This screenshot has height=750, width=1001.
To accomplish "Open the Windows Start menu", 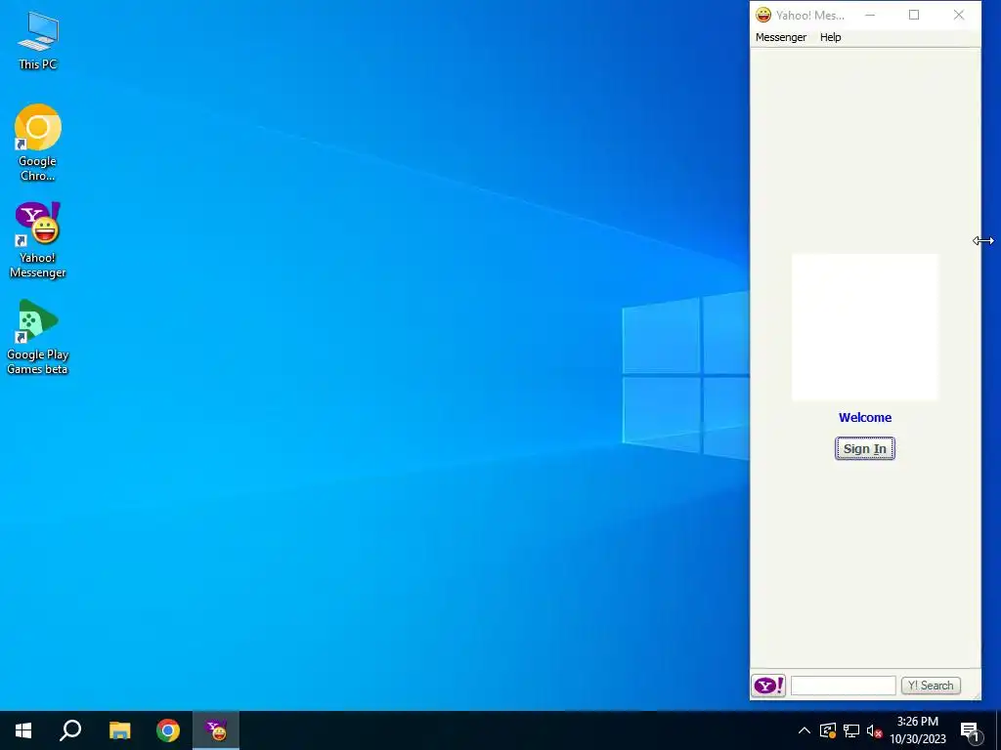I will 23,730.
